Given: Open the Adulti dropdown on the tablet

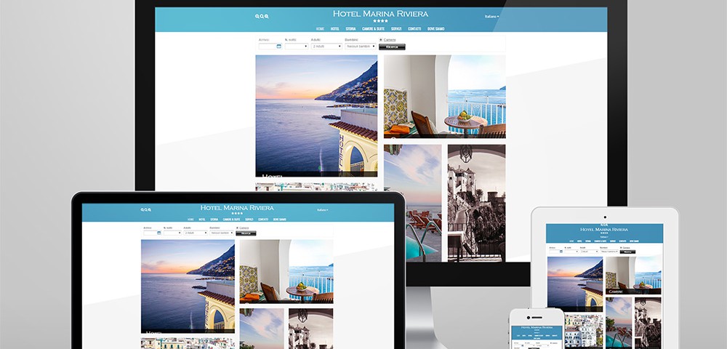Looking at the screenshot, I should pos(588,252).
